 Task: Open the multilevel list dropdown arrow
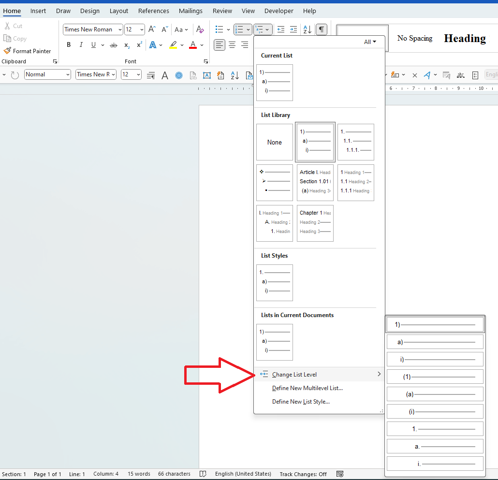pyautogui.click(x=267, y=29)
